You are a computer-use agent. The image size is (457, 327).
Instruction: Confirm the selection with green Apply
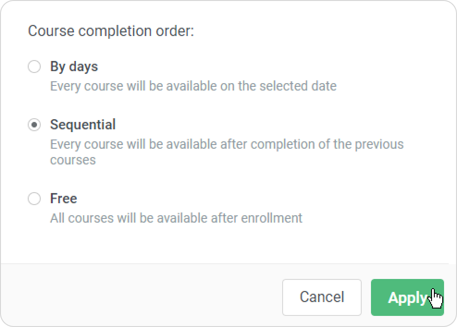pyautogui.click(x=407, y=297)
